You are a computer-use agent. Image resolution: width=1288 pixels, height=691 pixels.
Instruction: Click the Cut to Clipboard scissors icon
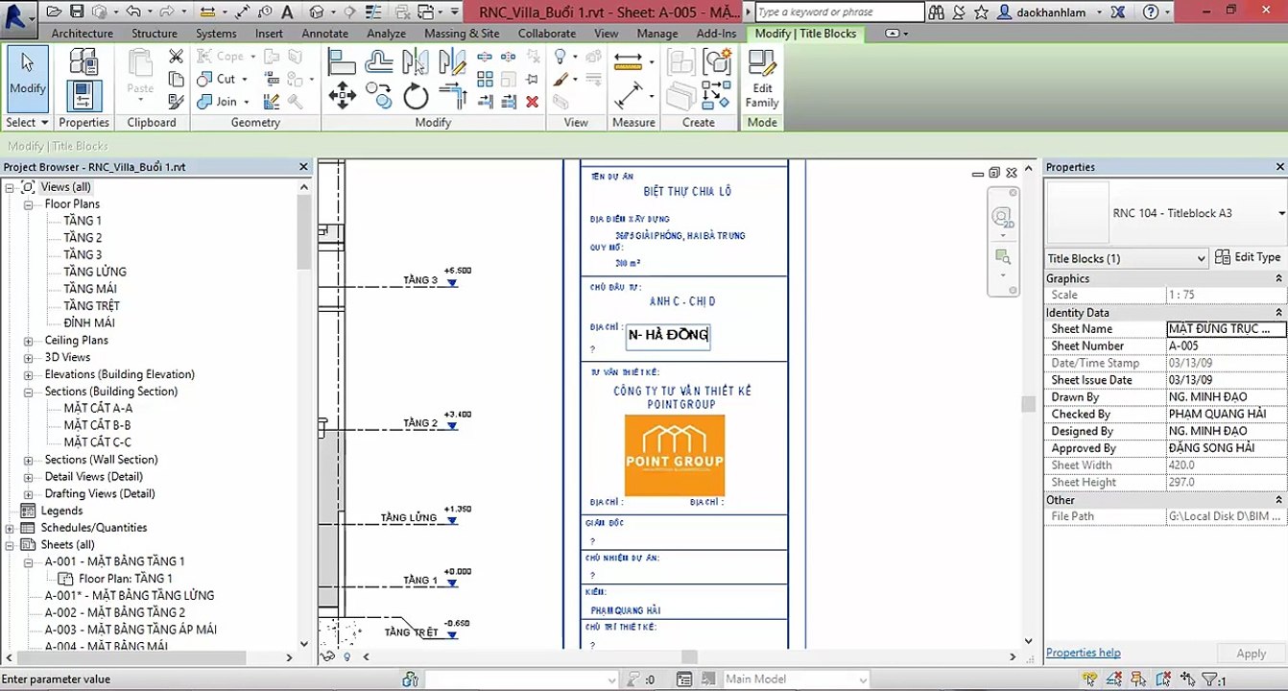pos(176,57)
